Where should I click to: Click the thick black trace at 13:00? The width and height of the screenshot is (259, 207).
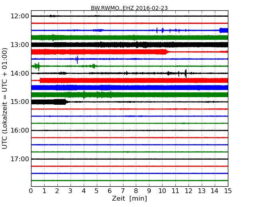129,45
